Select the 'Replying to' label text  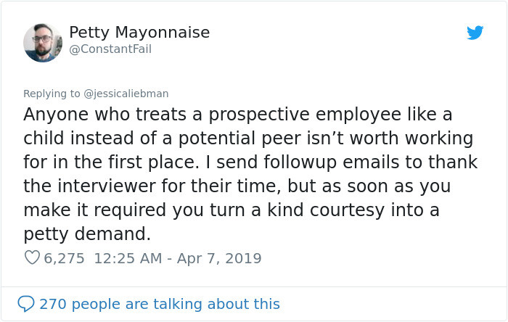[x=52, y=94]
